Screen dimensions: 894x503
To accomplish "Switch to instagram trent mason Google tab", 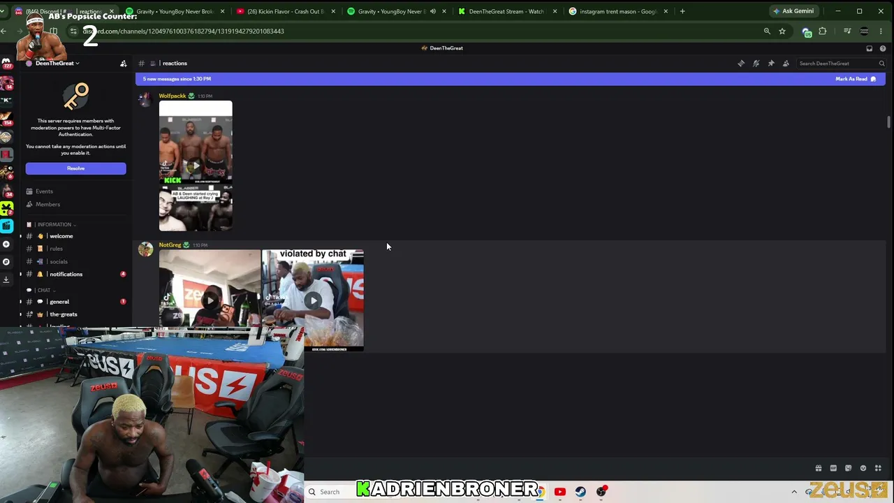I will [x=618, y=11].
